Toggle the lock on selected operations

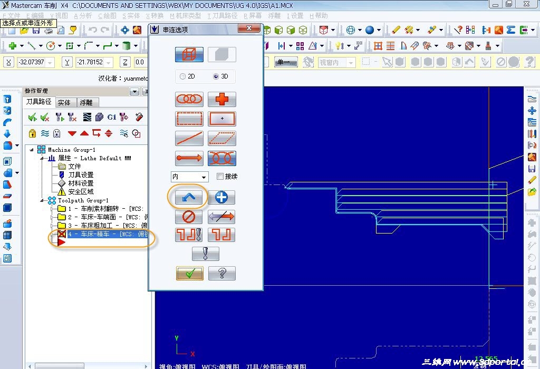point(32,133)
